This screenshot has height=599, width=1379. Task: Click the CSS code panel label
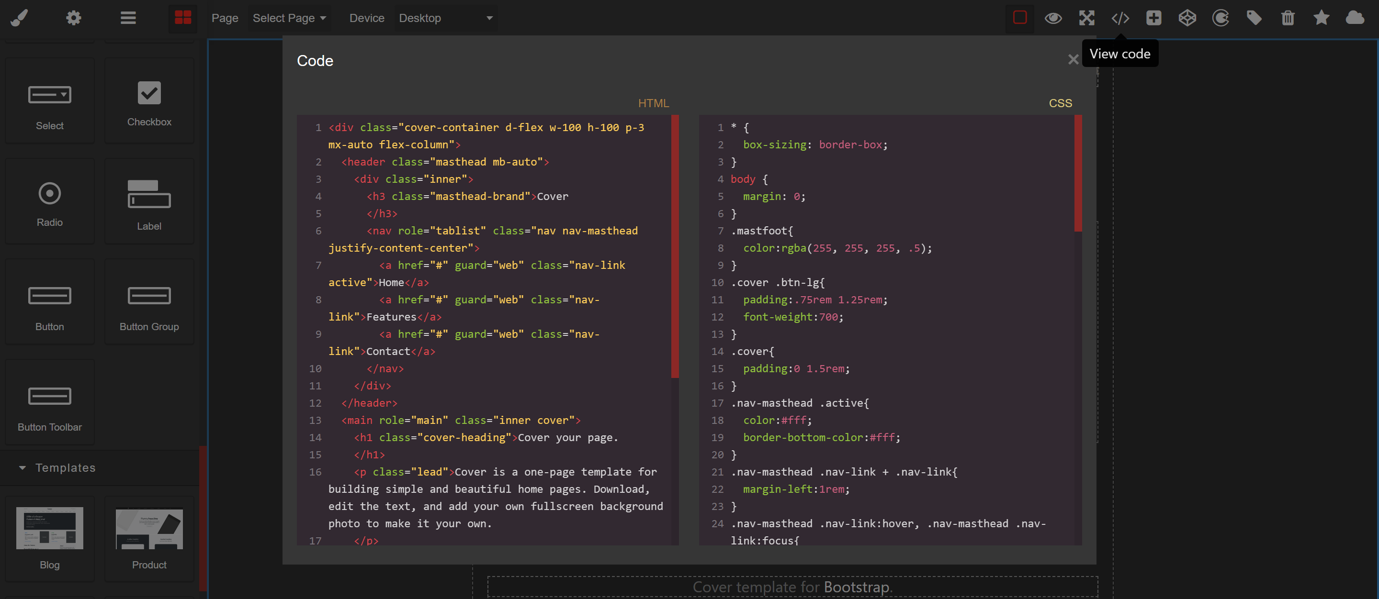click(1060, 103)
